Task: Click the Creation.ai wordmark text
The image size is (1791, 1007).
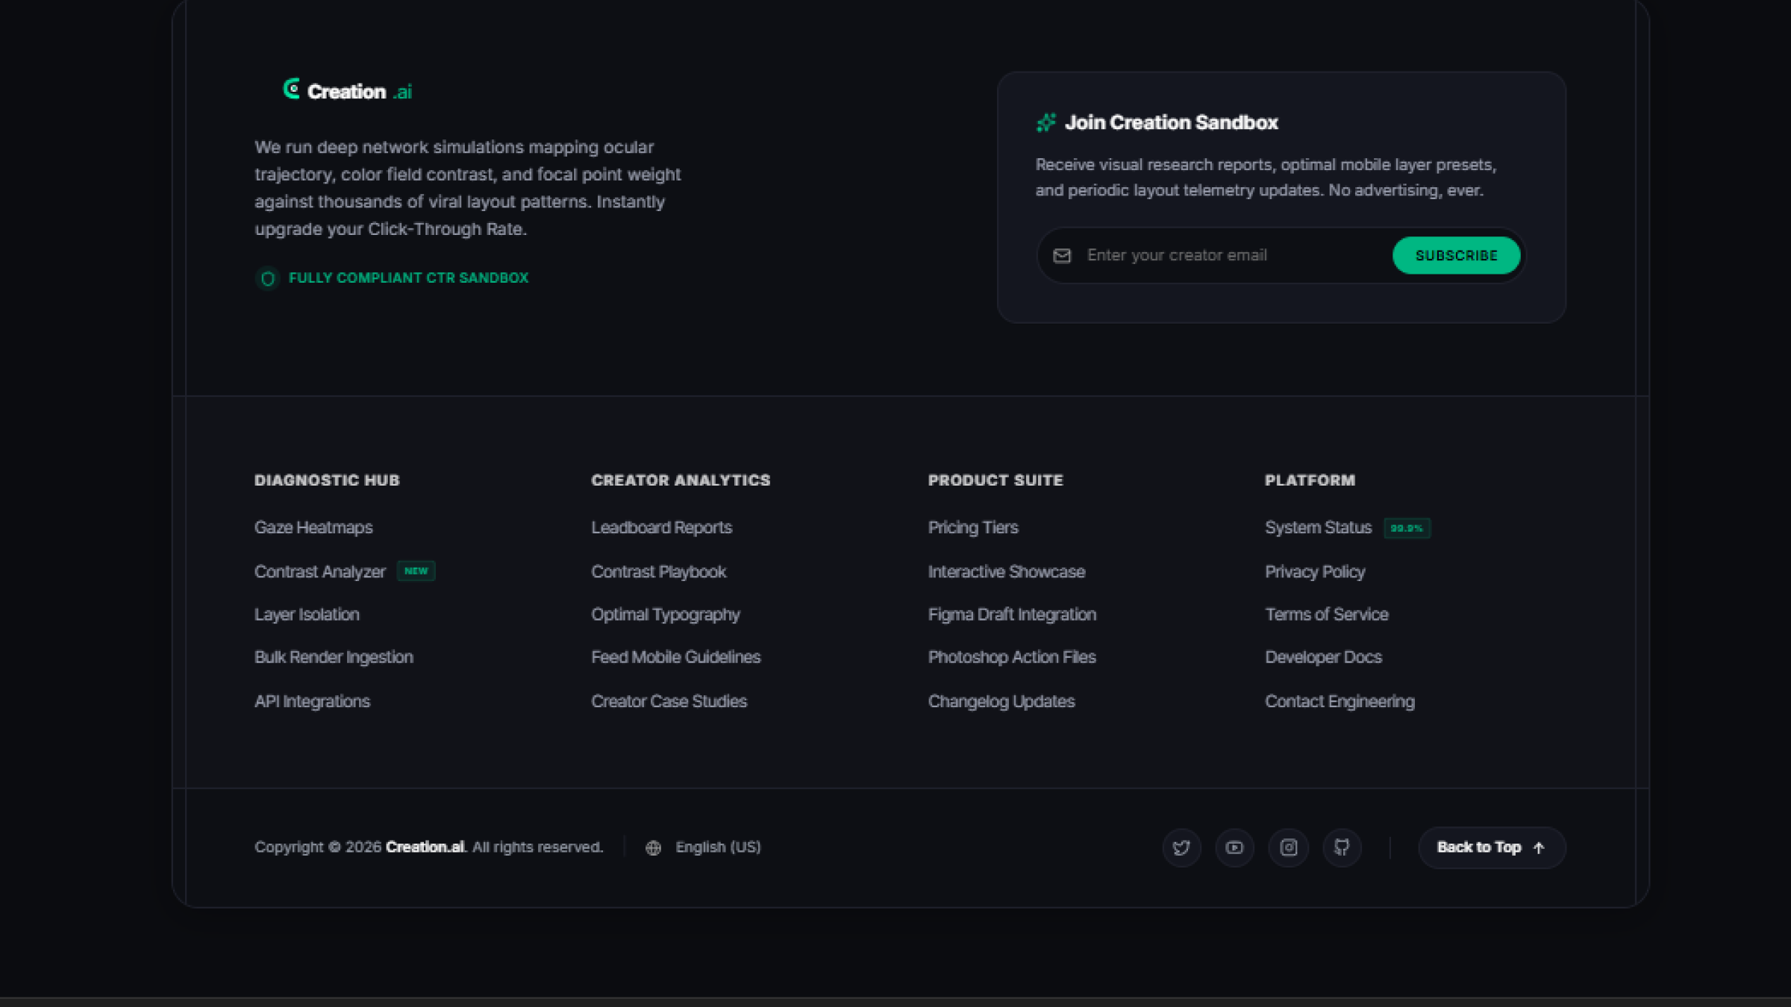Action: click(360, 92)
